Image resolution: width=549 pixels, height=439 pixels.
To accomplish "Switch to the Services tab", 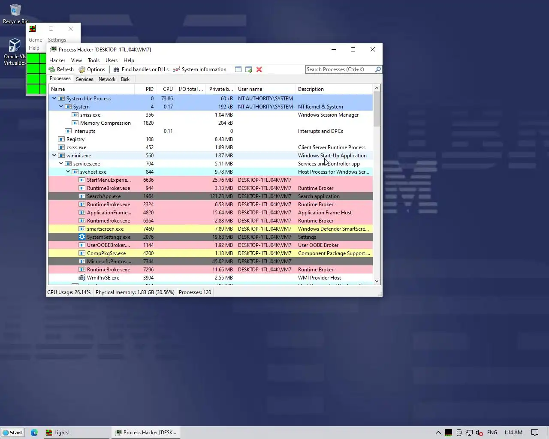I will click(84, 79).
